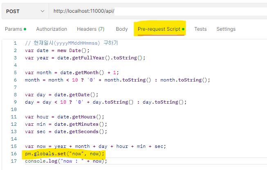Switch to the Params tab
The image size is (267, 170).
coord(16,29)
